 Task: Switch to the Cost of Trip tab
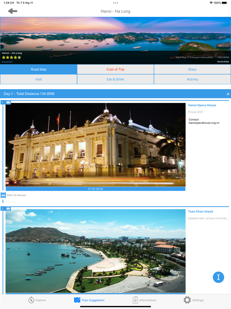[x=115, y=69]
